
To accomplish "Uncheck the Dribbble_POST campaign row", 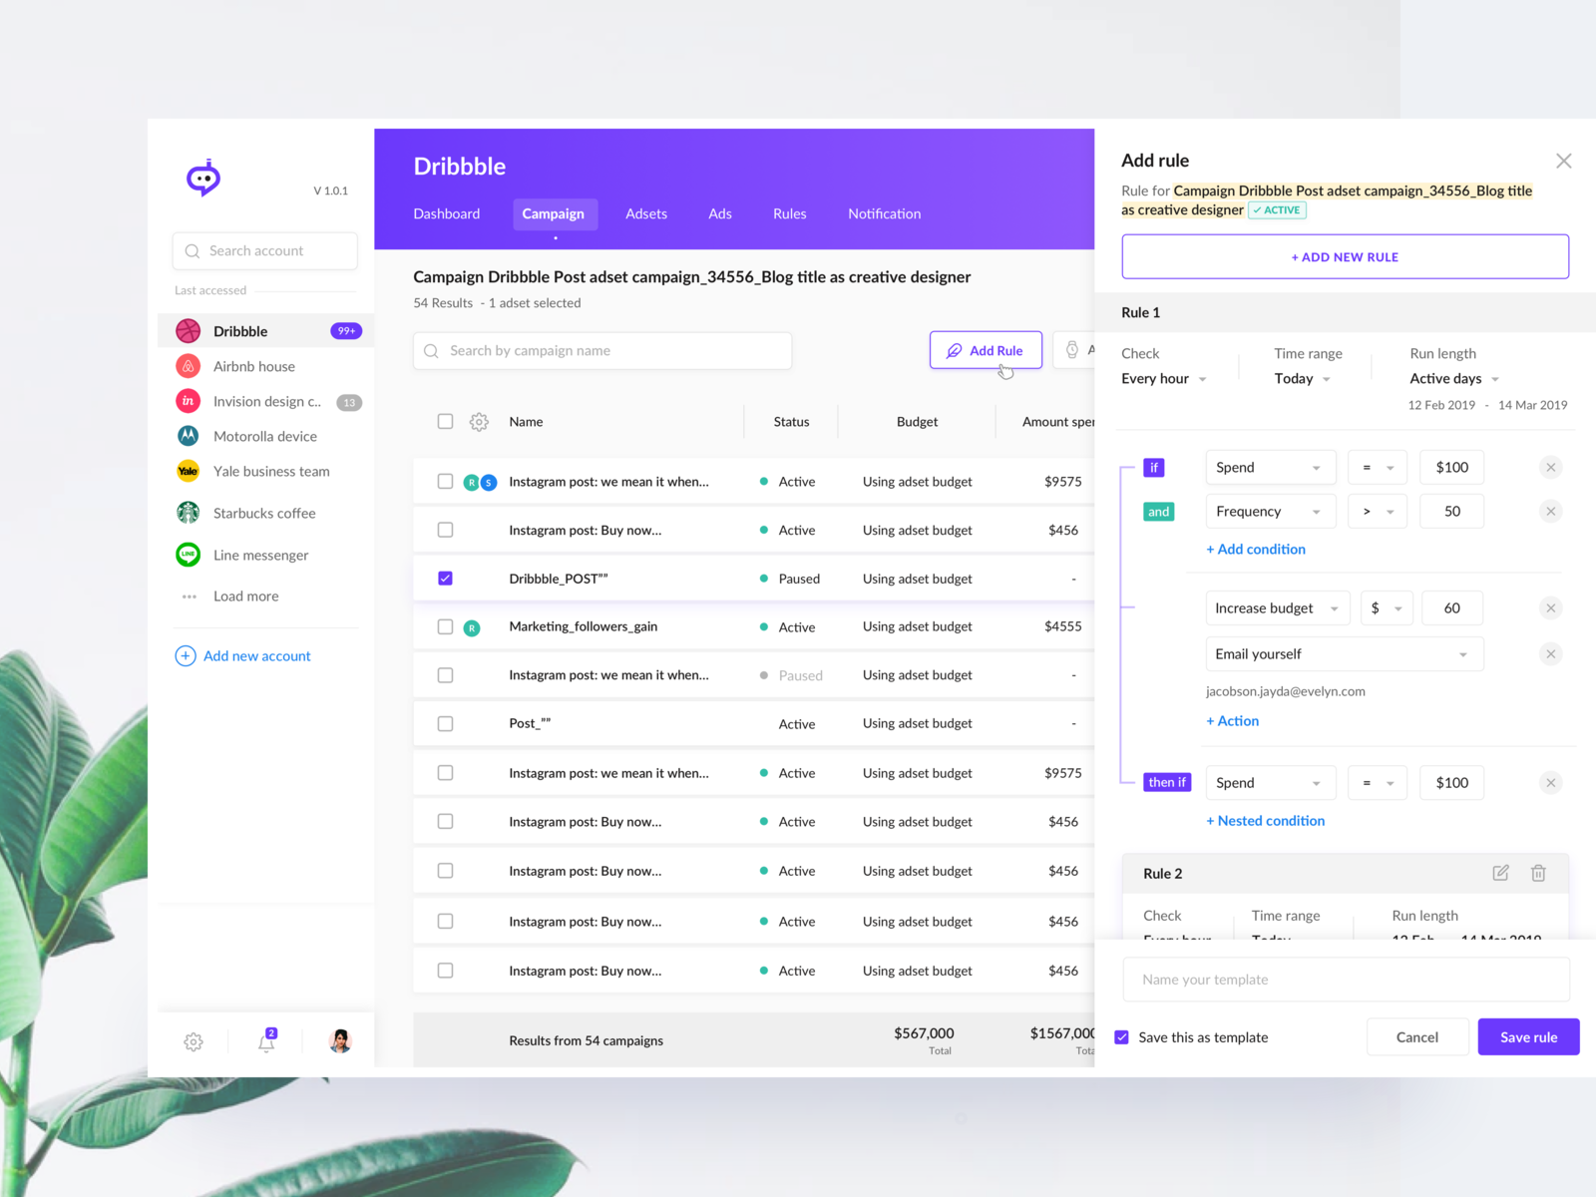I will tap(445, 578).
